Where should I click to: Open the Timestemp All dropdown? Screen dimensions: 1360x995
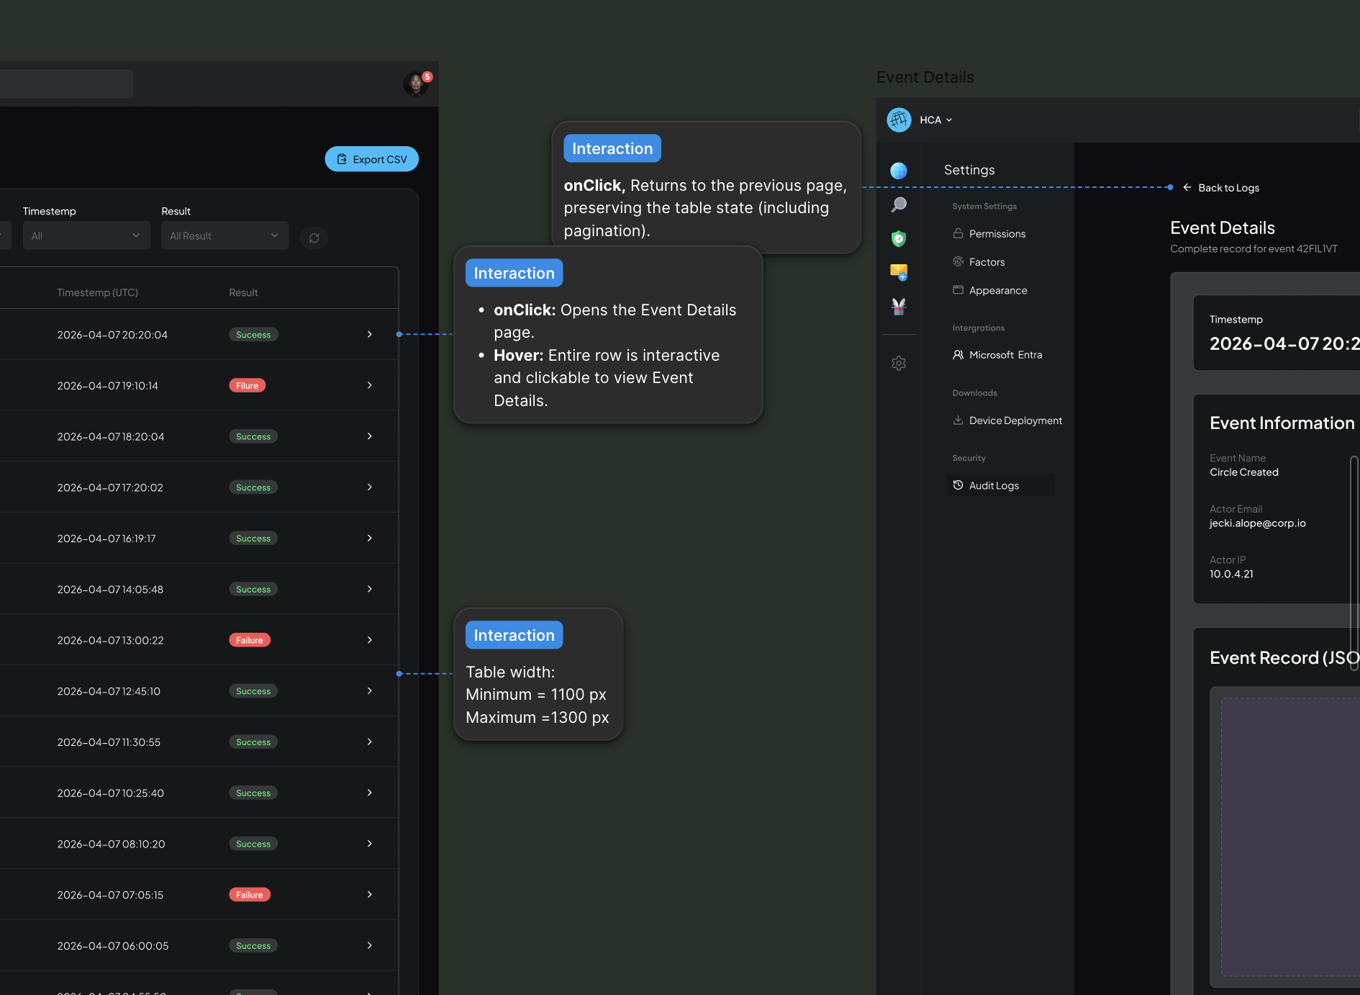86,235
